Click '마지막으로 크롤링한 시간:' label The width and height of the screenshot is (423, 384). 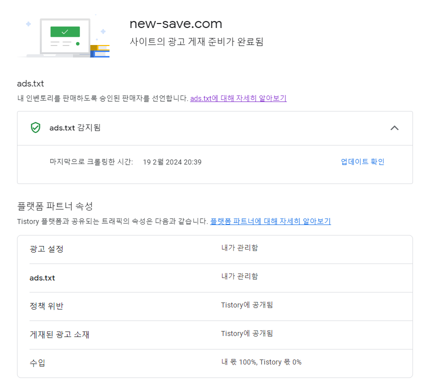click(91, 161)
